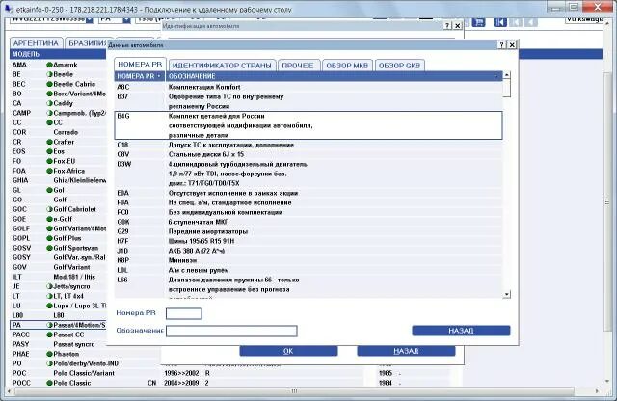The image size is (617, 401).
Task: Click the bottom horizontal scrollbar left arrow
Action: [9, 391]
